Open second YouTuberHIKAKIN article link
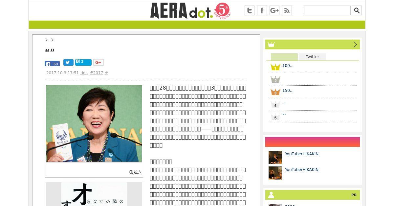Screen dimensions: 394x206 point(301,170)
